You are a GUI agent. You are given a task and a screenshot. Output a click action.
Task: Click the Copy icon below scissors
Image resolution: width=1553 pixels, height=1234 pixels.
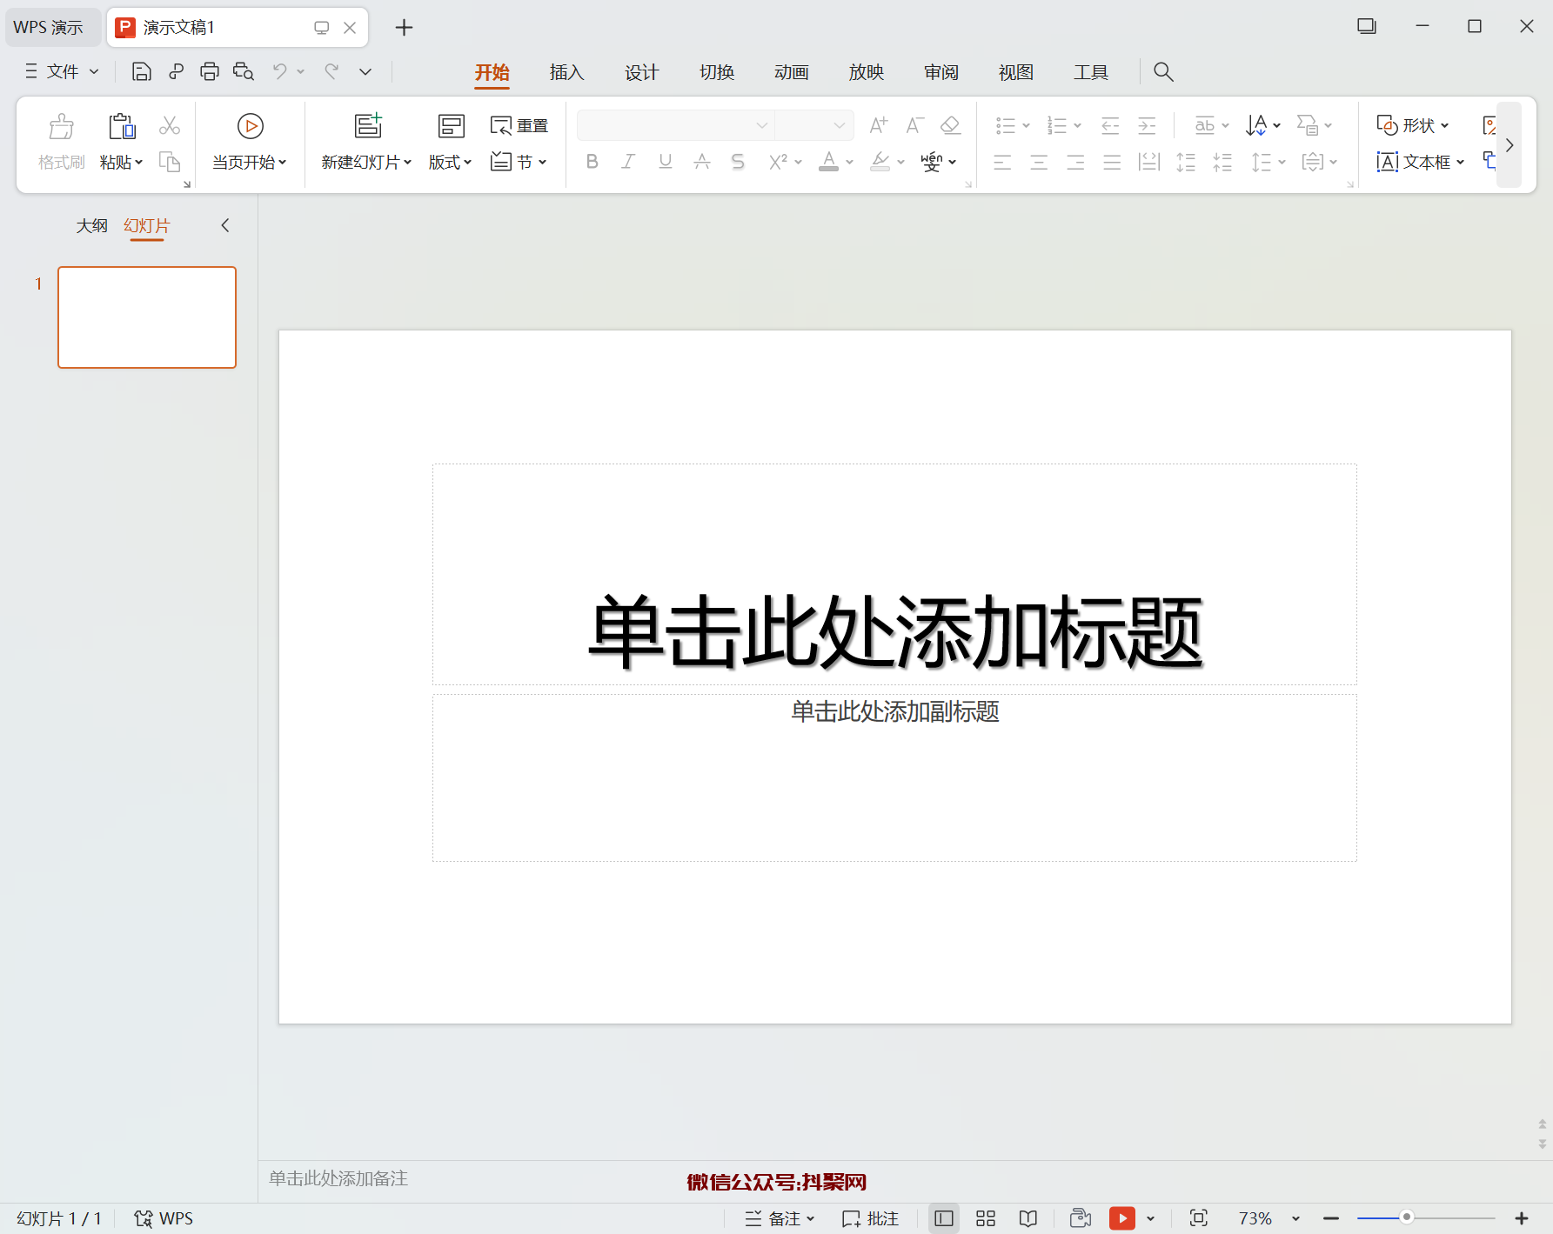tap(170, 162)
